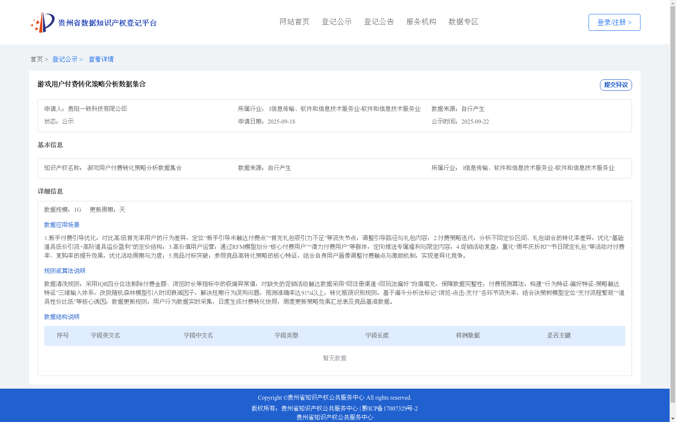
Task: Click 状态：公示 status text
Action: click(59, 122)
